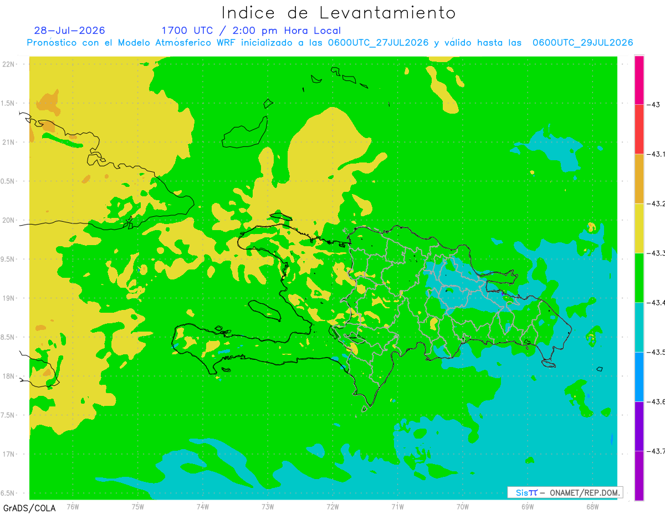Click the '76W' longitude label
Viewport: 665px width, 514px height.
tap(73, 506)
